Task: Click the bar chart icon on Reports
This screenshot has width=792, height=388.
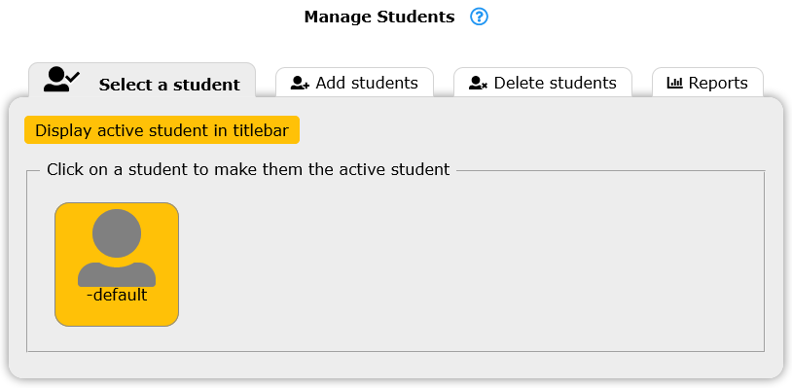Action: point(675,83)
